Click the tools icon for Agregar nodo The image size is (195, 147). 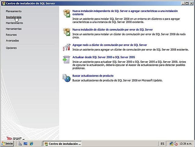(67, 47)
